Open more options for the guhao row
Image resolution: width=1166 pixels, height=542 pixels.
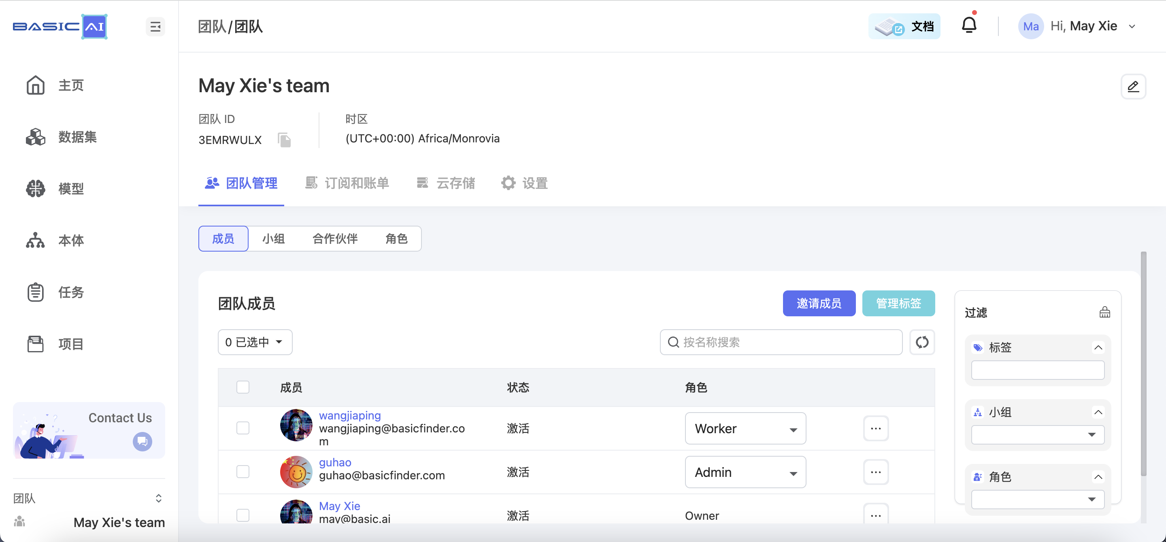point(875,472)
